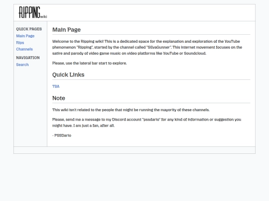This screenshot has height=201, width=269.
Task: Click the Ripping wiki logo
Action: (x=33, y=12)
